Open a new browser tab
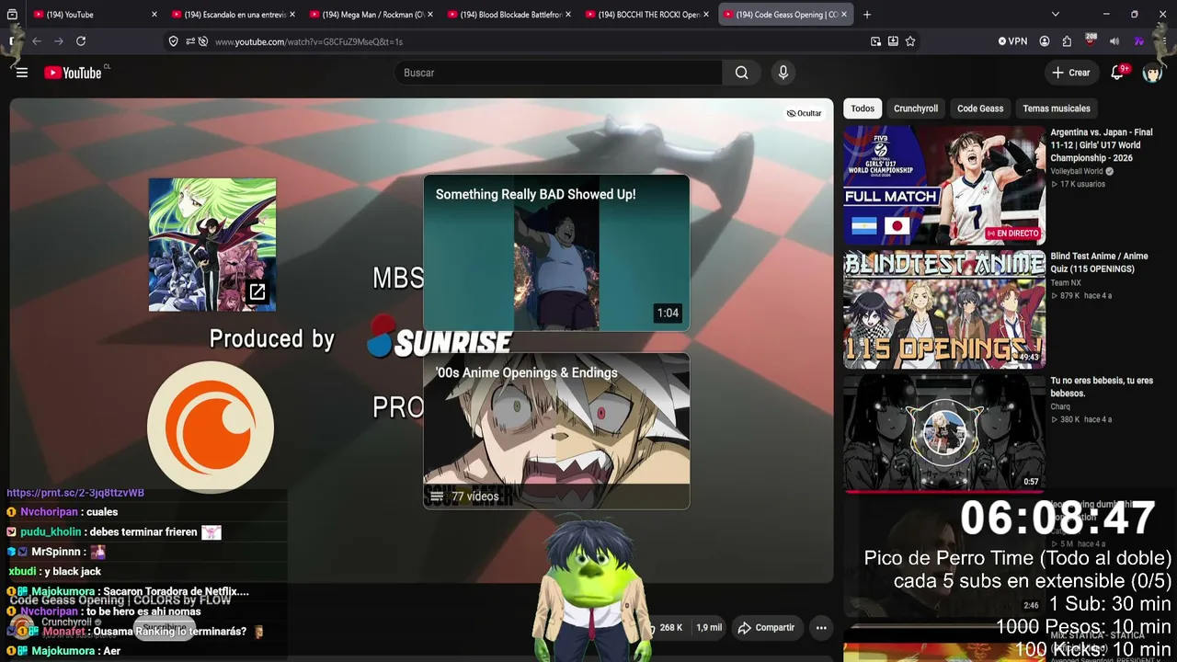Screen dimensions: 1177x662 pos(867,15)
